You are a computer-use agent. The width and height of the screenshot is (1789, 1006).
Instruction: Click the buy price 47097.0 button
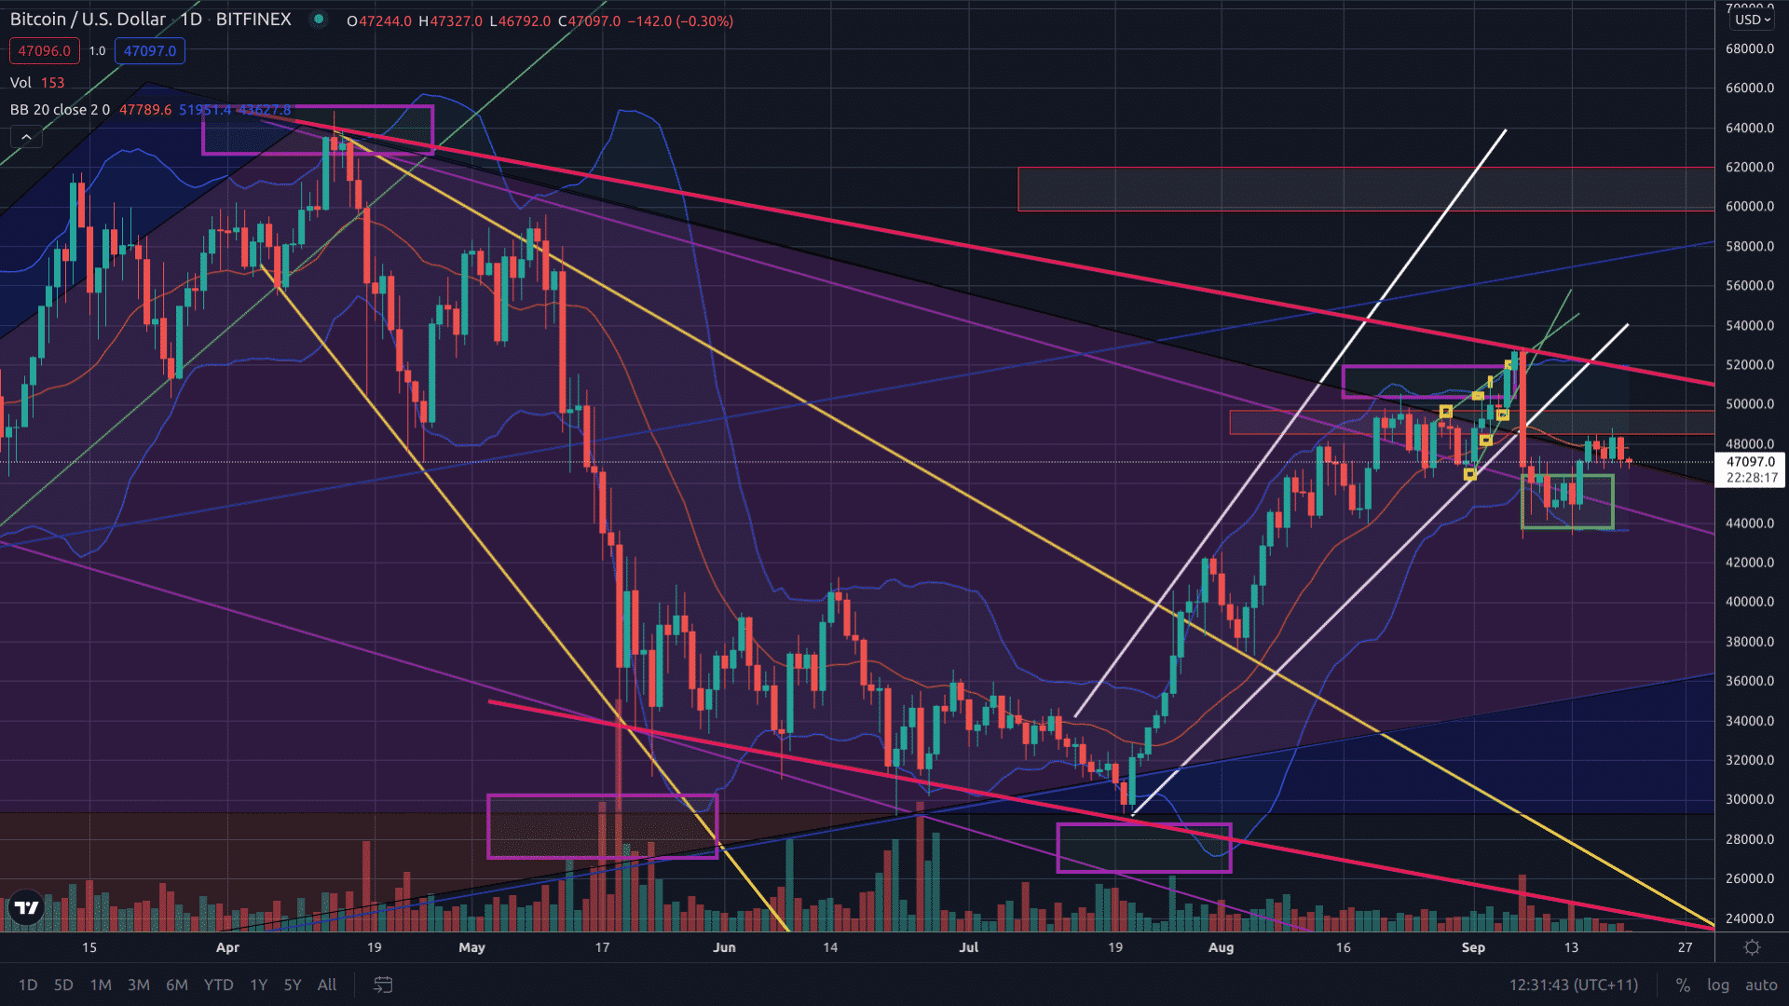tap(150, 51)
